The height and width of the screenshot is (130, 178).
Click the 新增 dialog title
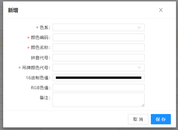13,11
